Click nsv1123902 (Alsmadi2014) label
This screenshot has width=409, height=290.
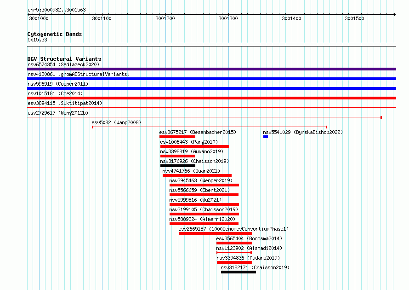[x=249, y=248]
